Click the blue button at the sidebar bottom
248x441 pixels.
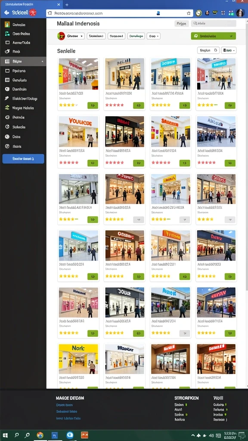(23, 158)
